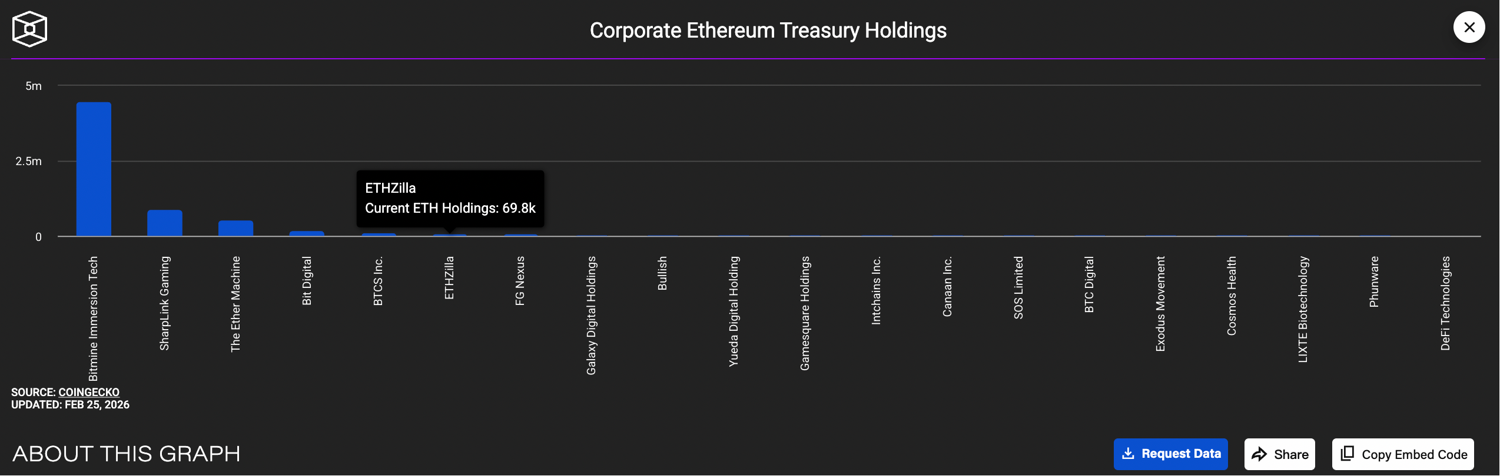Click the Bit Digital bar
This screenshot has width=1500, height=476.
(307, 234)
